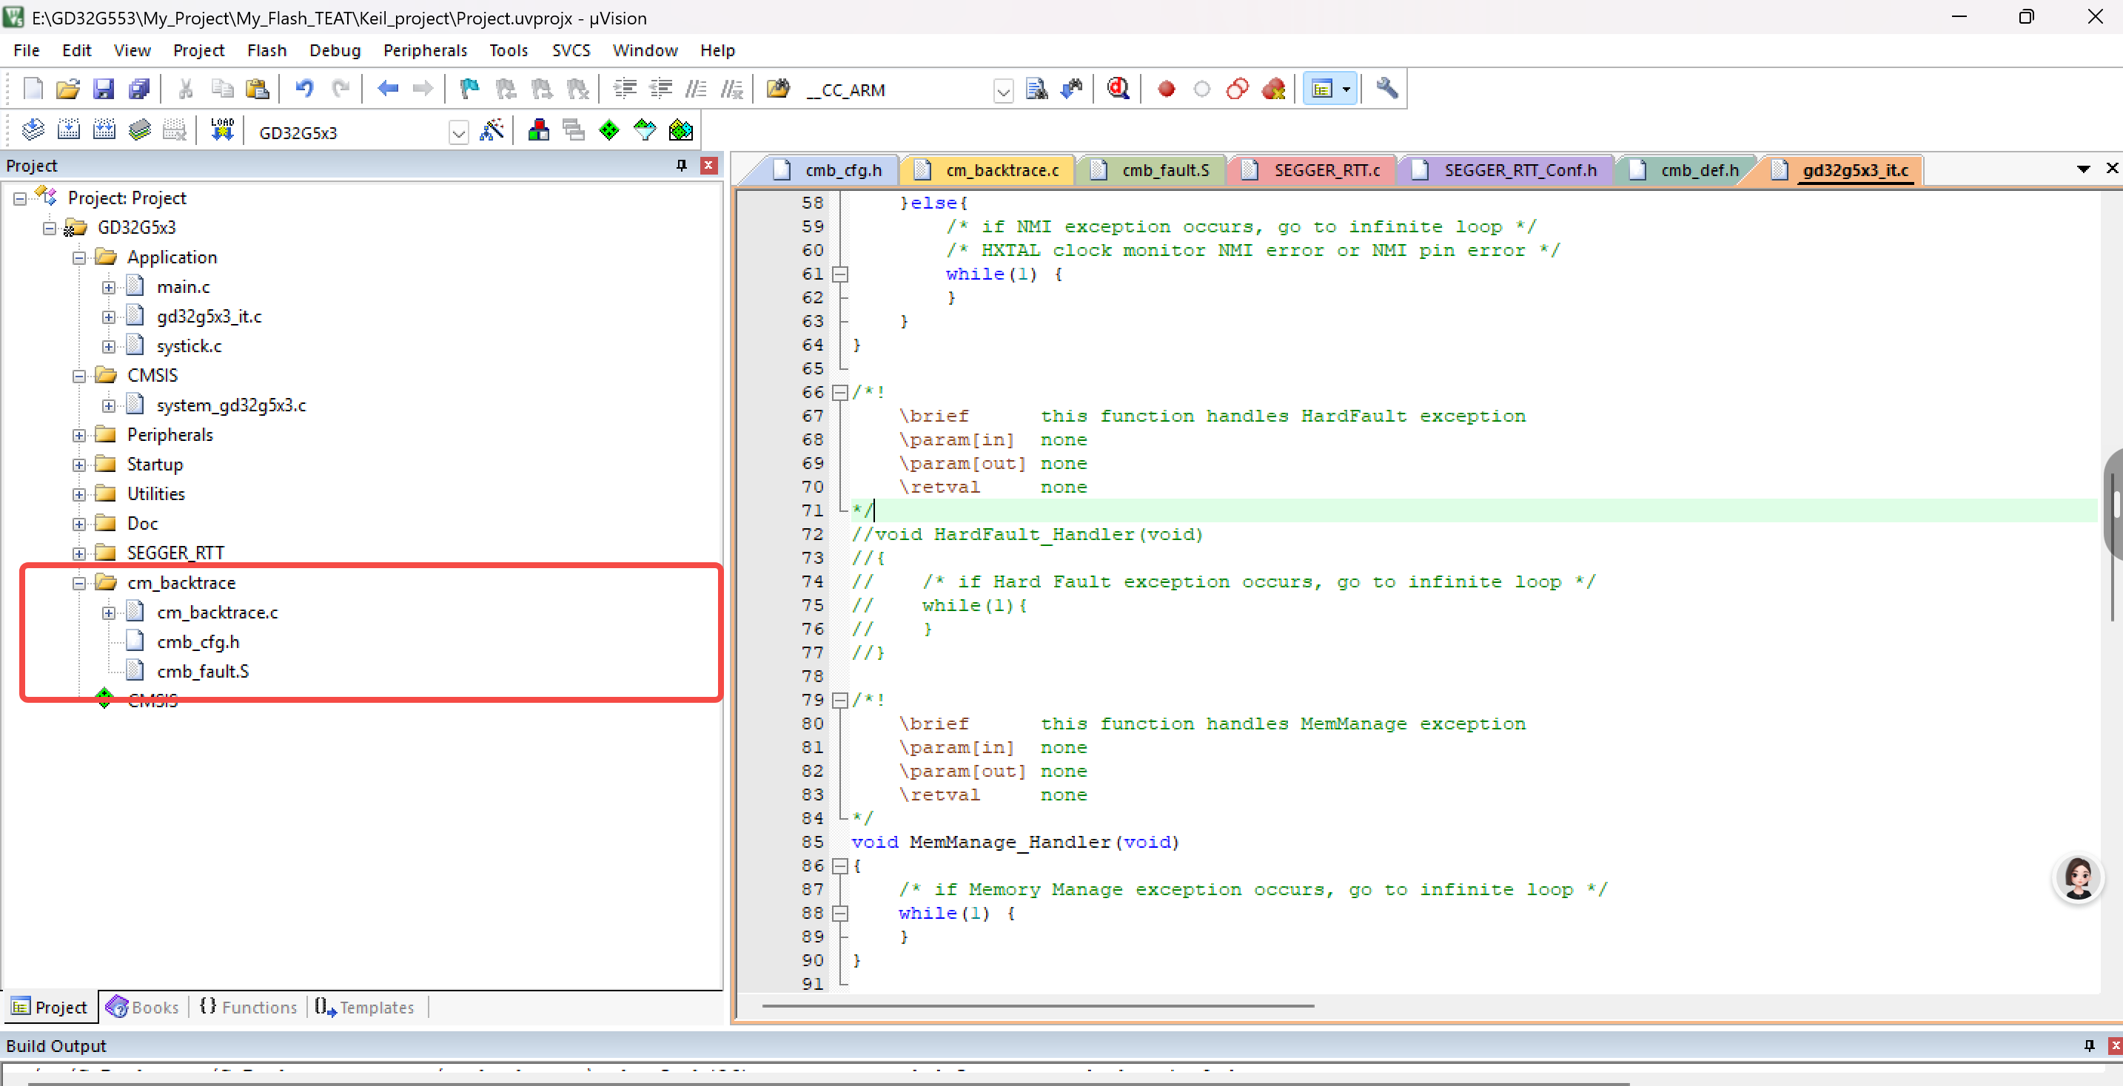Toggle the code fold at line 61
Image resolution: width=2123 pixels, height=1086 pixels.
(840, 274)
